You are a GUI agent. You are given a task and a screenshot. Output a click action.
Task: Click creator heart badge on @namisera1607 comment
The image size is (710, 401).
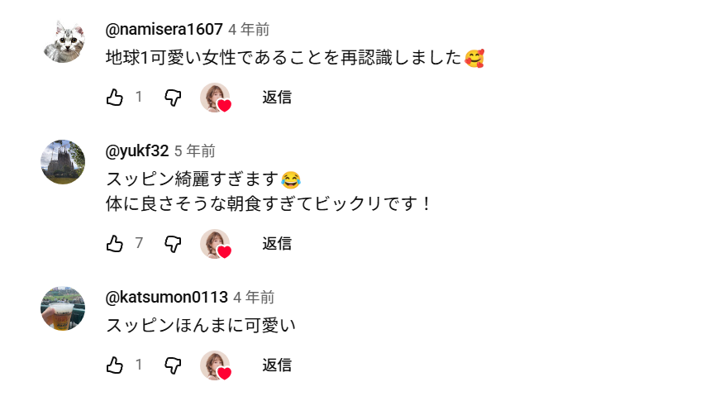pos(216,98)
